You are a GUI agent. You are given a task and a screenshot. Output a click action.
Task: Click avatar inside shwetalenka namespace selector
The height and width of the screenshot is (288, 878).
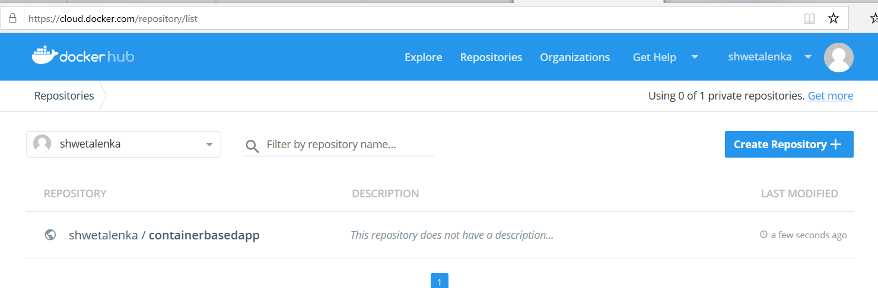tap(42, 144)
